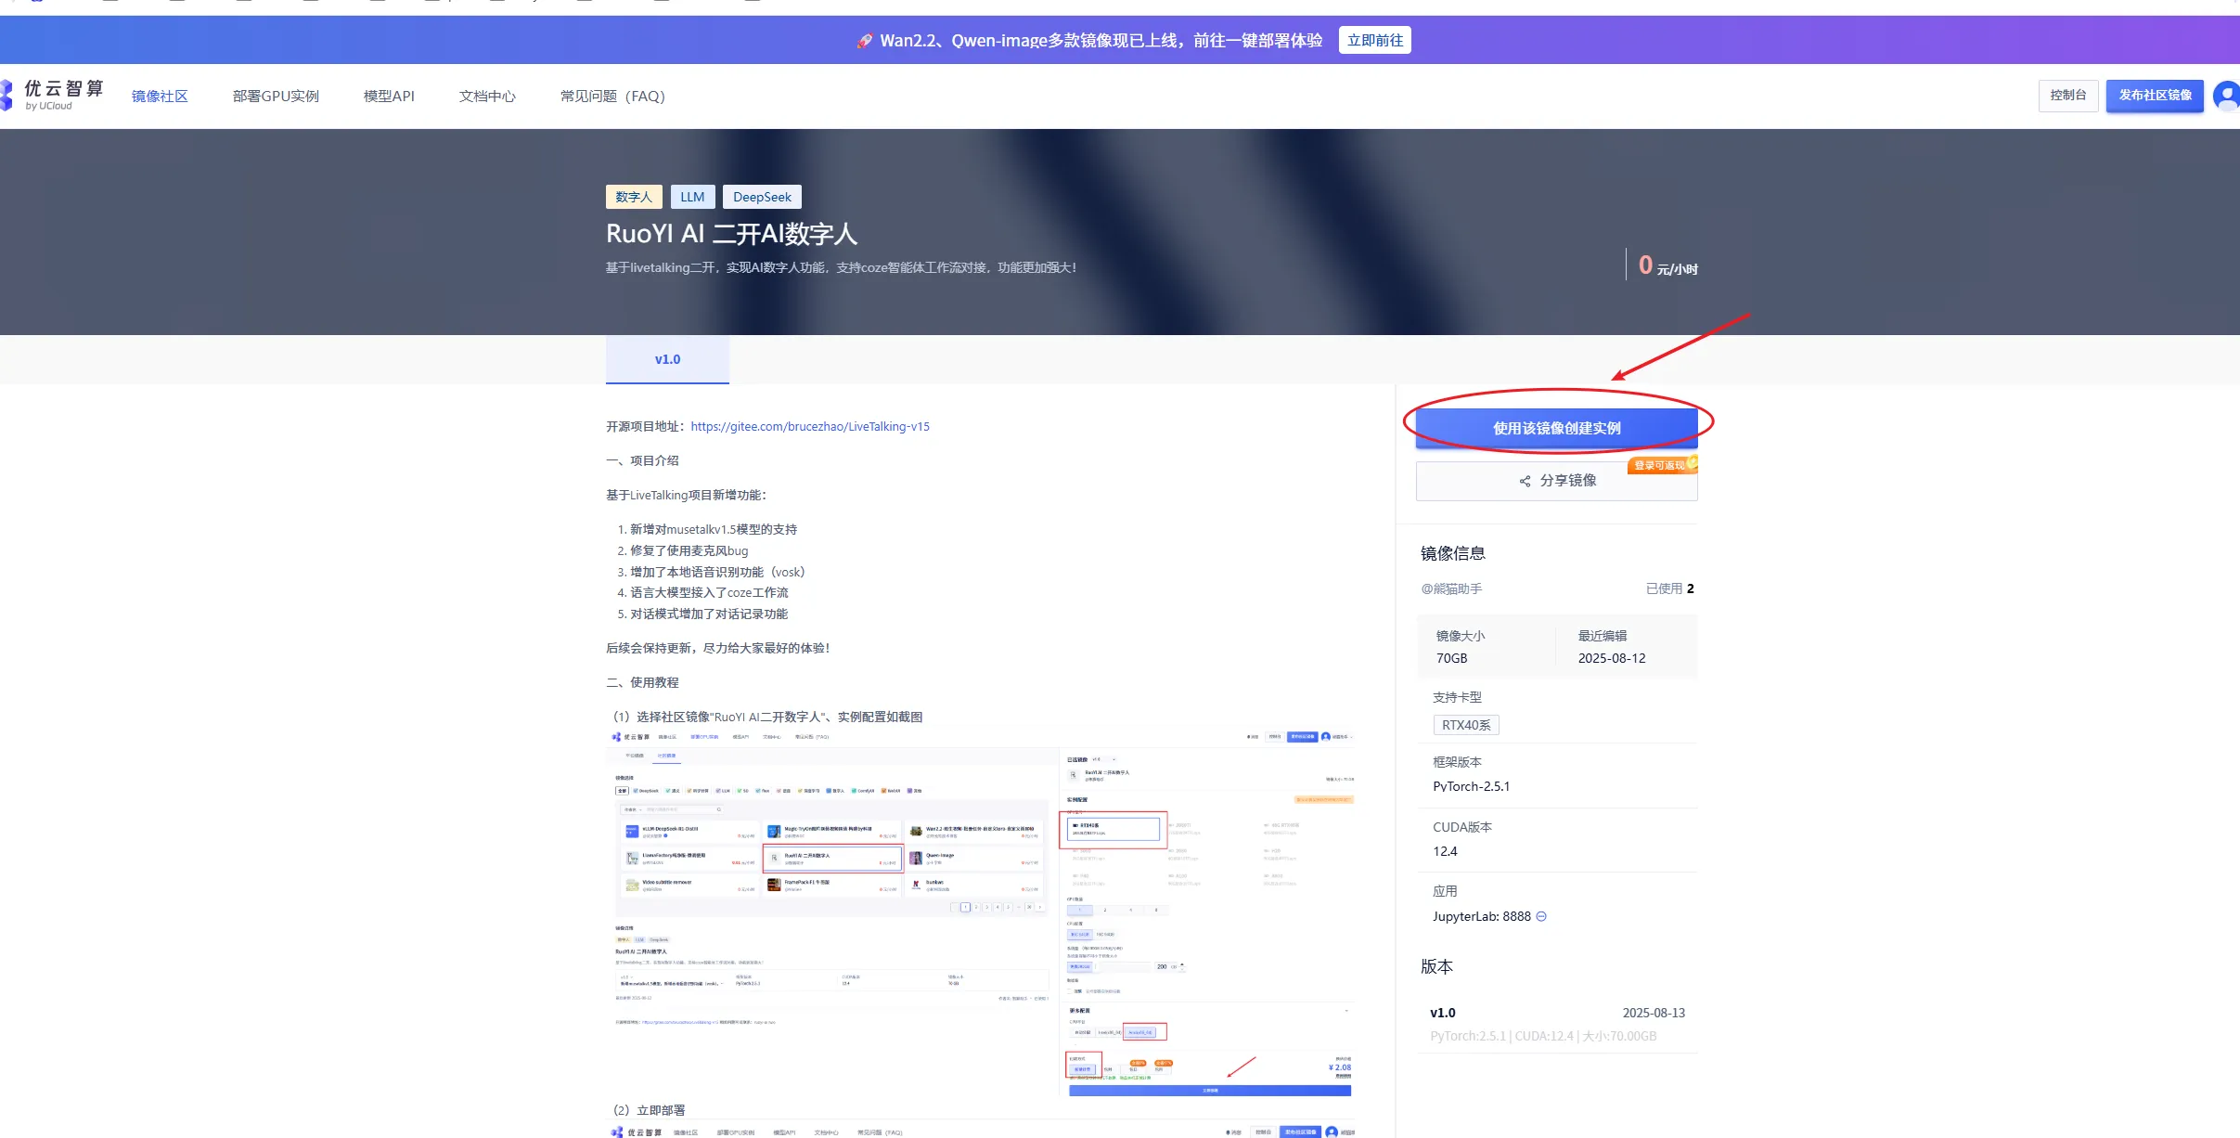Viewport: 2240px width, 1138px height.
Task: Click the 登录可返现 orange badge
Action: (1662, 465)
